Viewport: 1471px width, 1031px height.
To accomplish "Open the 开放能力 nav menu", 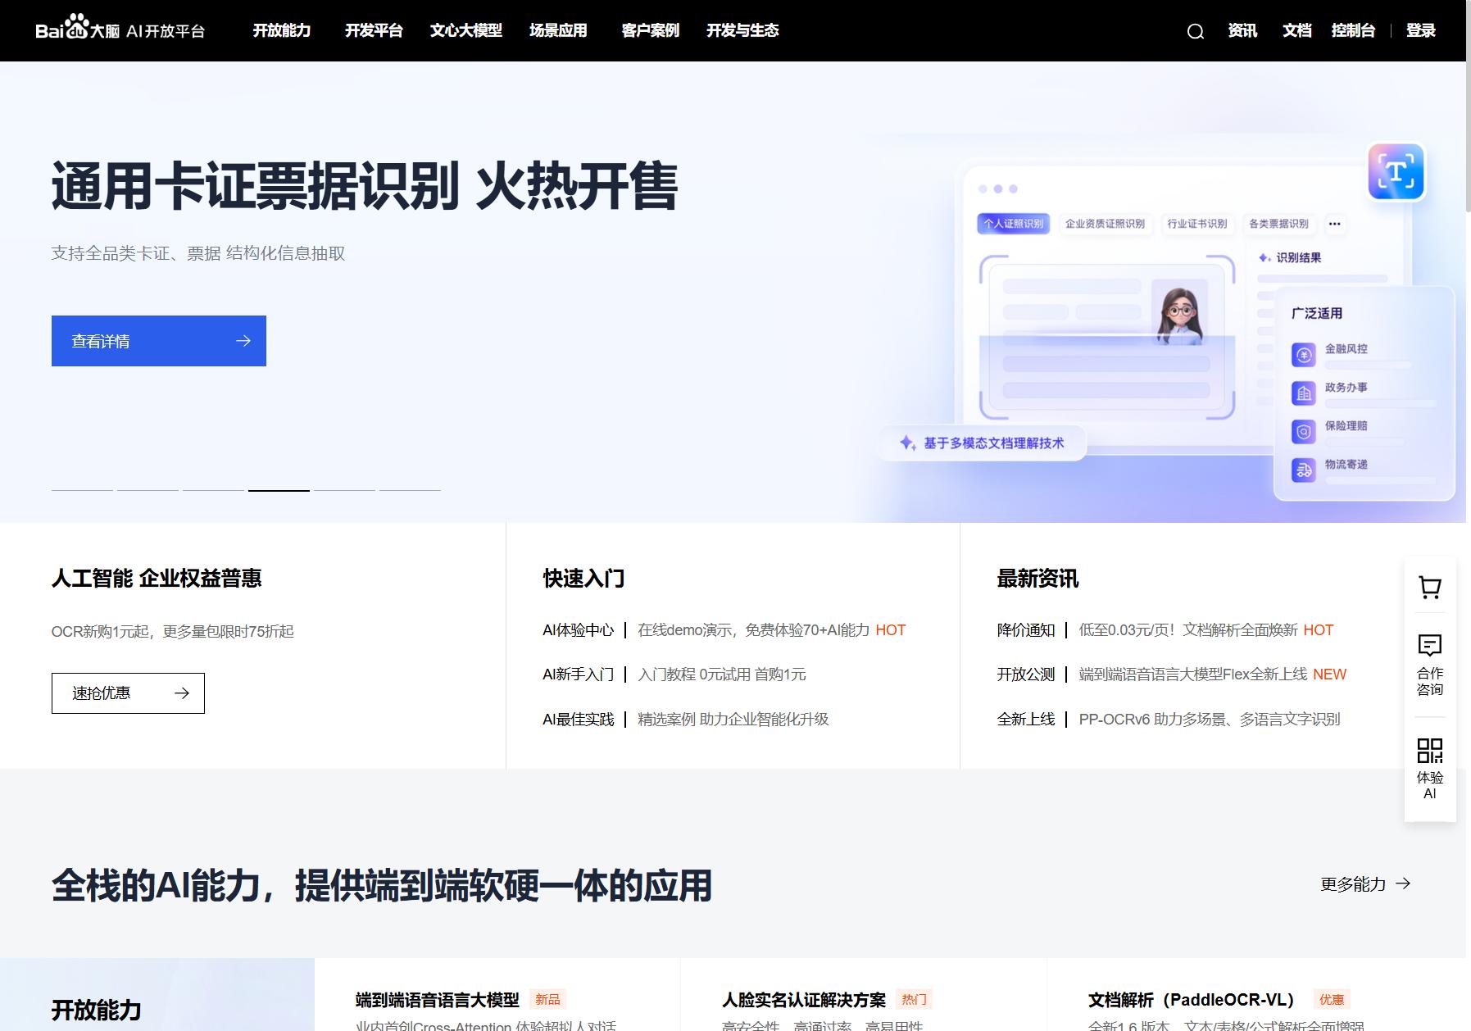I will (x=282, y=30).
